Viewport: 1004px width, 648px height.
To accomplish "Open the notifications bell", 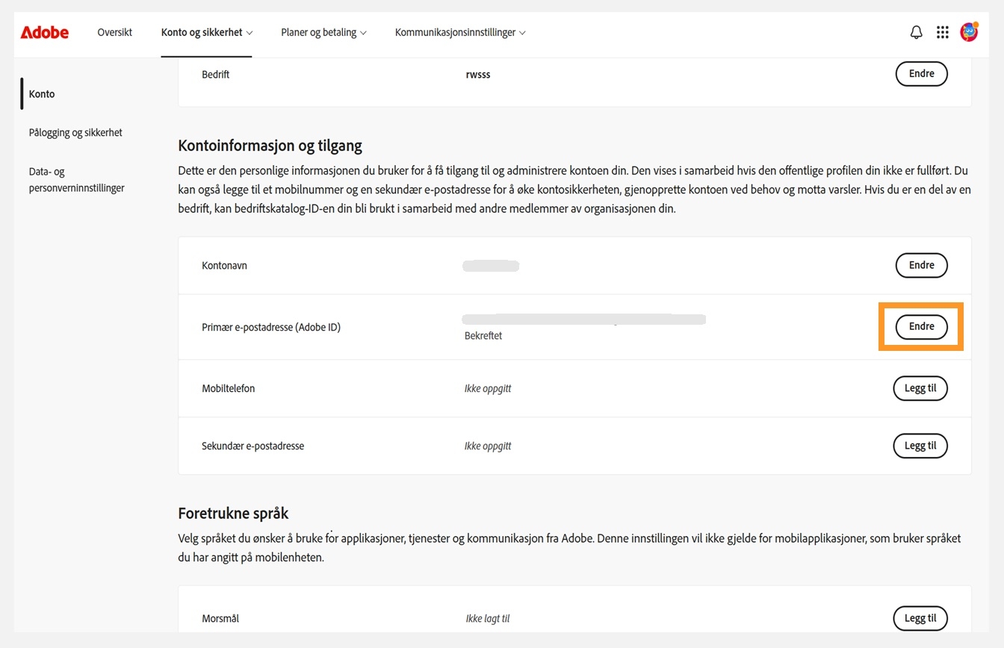I will (916, 32).
